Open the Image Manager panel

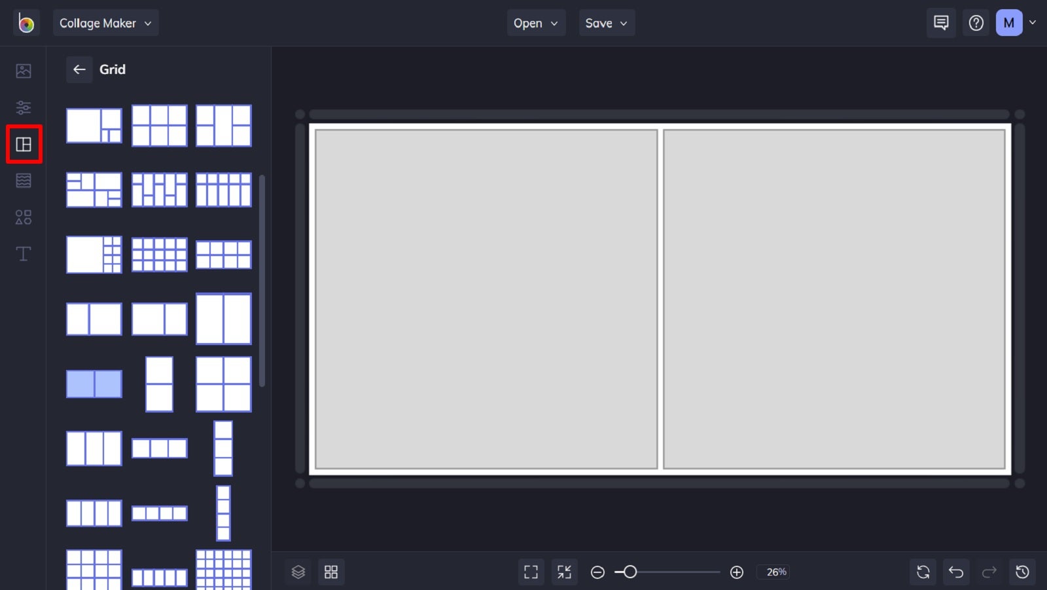[23, 71]
